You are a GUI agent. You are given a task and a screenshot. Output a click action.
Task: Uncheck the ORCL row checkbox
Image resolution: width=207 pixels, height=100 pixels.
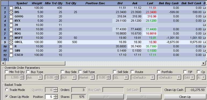point(11,42)
